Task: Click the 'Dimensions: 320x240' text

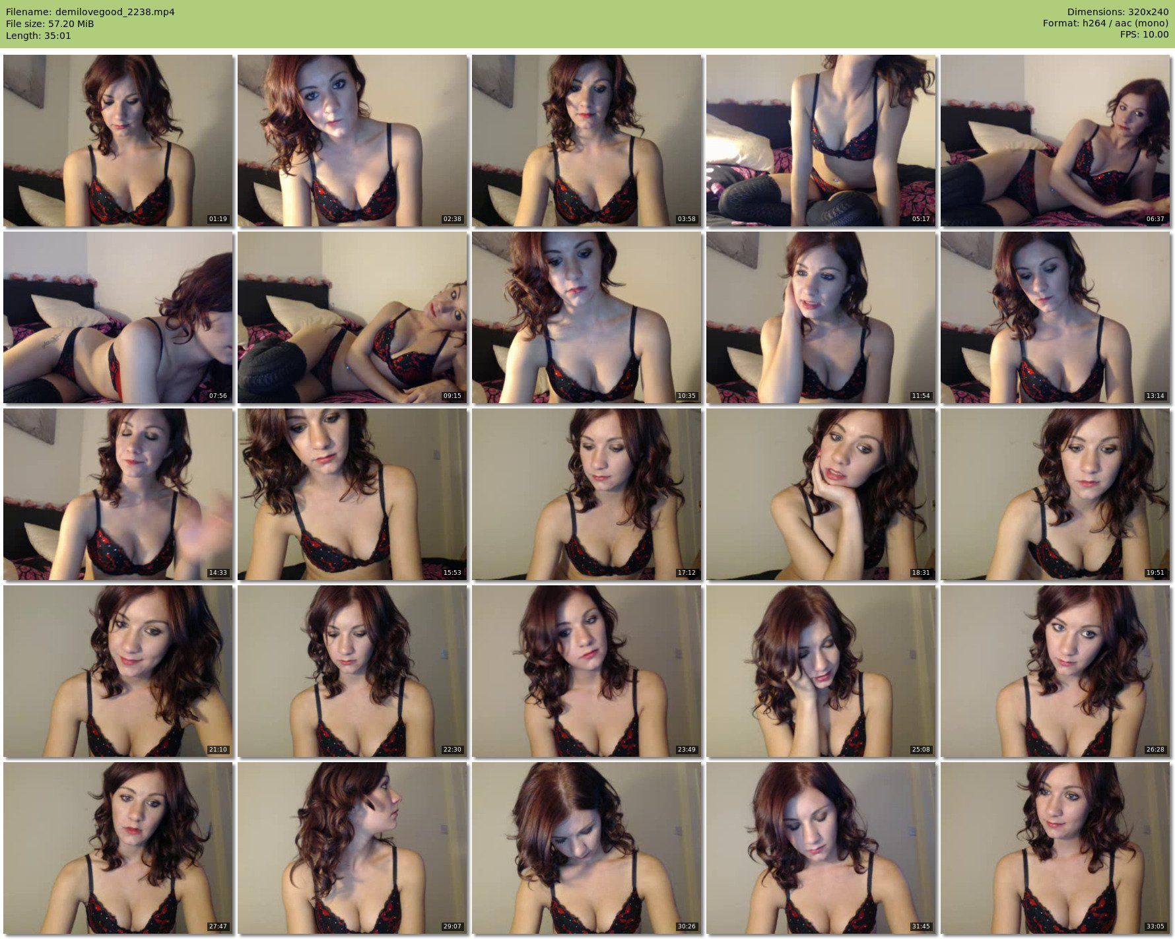Action: click(x=1118, y=12)
